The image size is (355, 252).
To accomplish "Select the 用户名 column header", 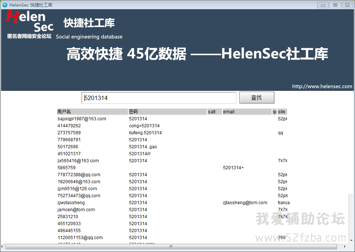I will (93, 111).
